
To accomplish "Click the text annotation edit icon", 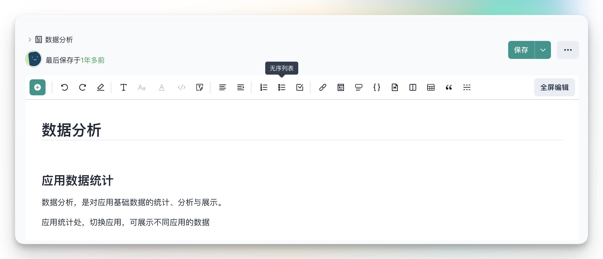I will pyautogui.click(x=200, y=87).
